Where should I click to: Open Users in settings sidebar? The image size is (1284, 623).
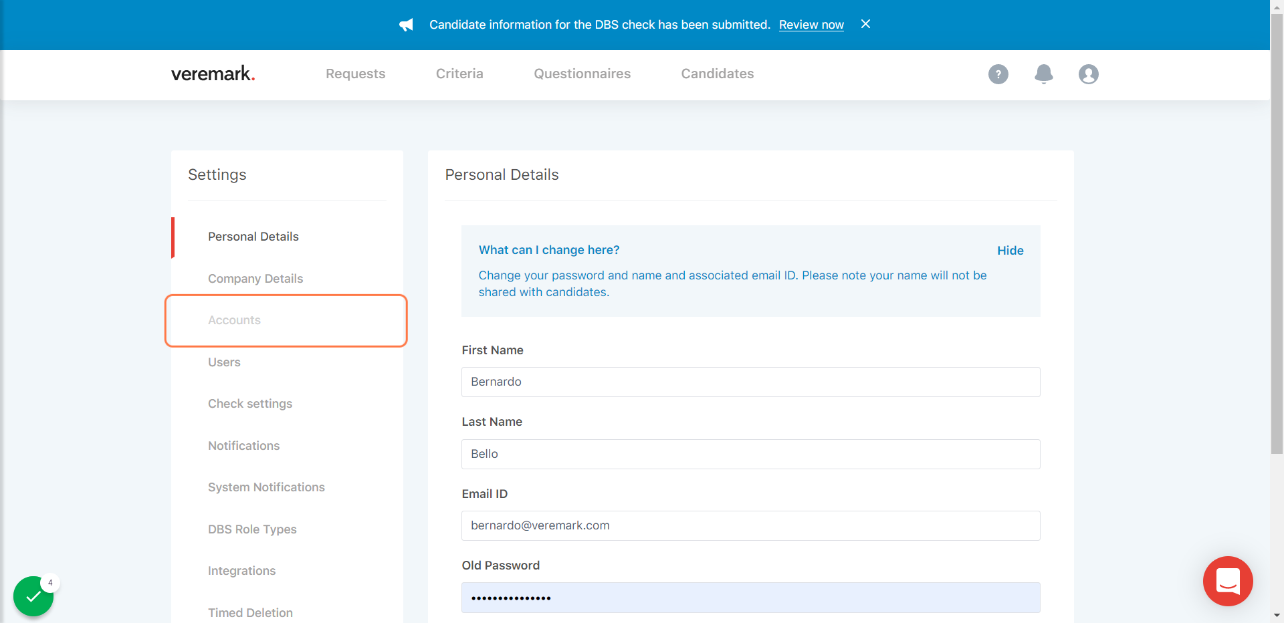click(x=224, y=362)
